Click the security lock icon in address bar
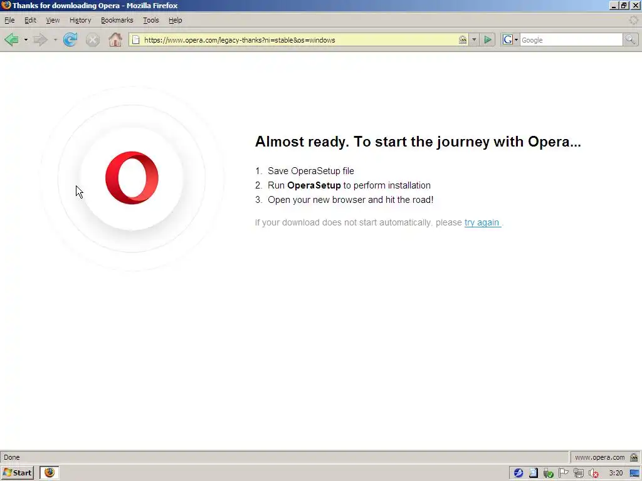Screen dimensions: 642x481 463,39
